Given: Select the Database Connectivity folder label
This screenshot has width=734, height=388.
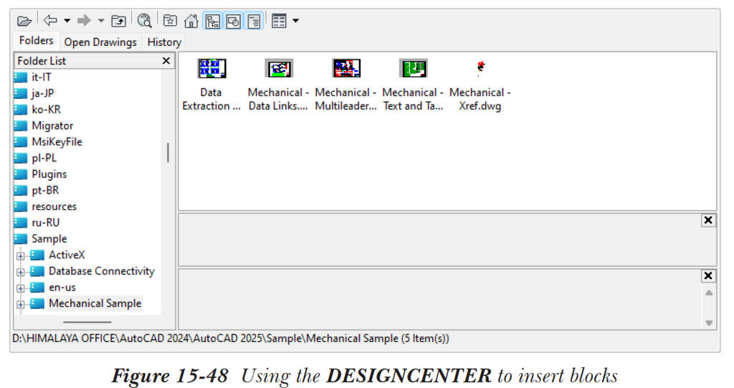Looking at the screenshot, I should (x=101, y=271).
